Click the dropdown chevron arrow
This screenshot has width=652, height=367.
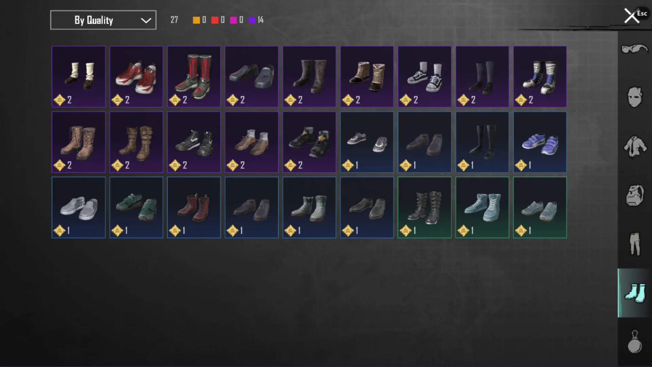coord(146,20)
